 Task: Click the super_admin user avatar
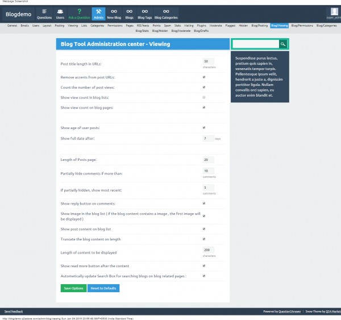point(334,12)
